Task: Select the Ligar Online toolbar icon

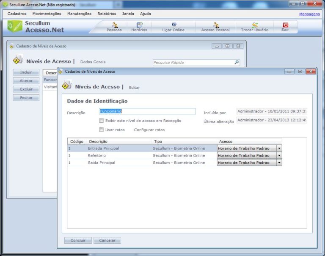Action: [174, 27]
